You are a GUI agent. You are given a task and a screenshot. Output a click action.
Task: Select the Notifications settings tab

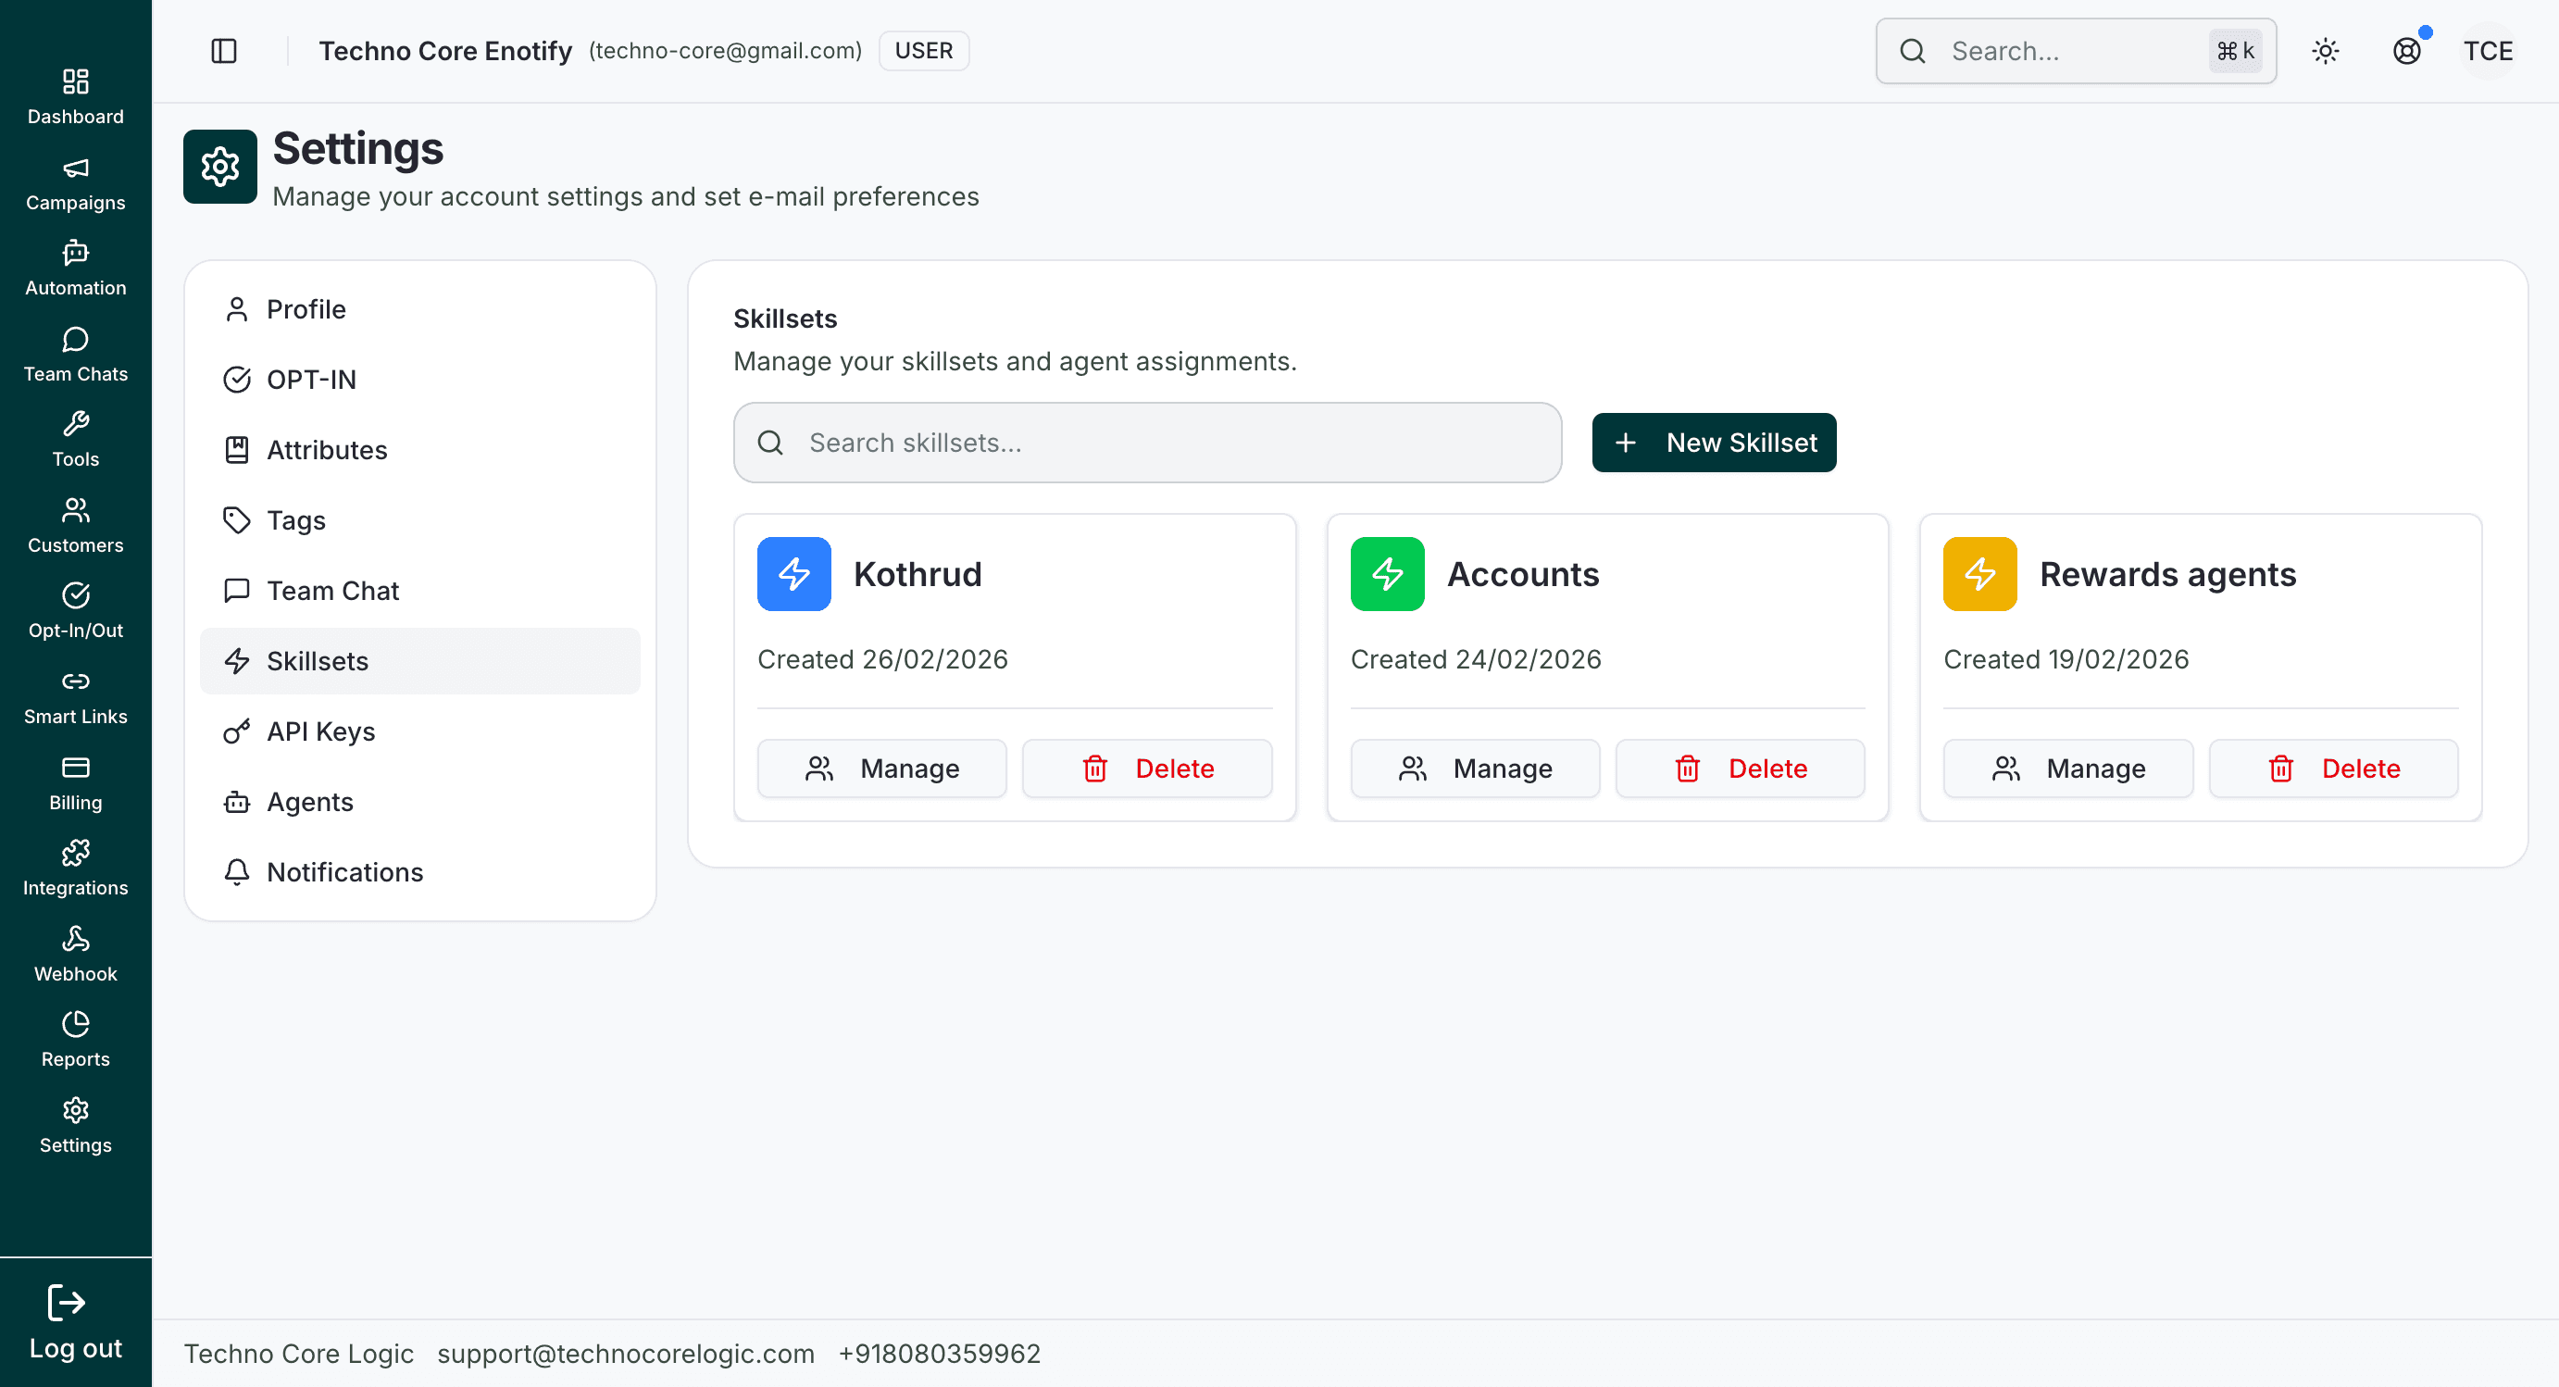point(420,872)
